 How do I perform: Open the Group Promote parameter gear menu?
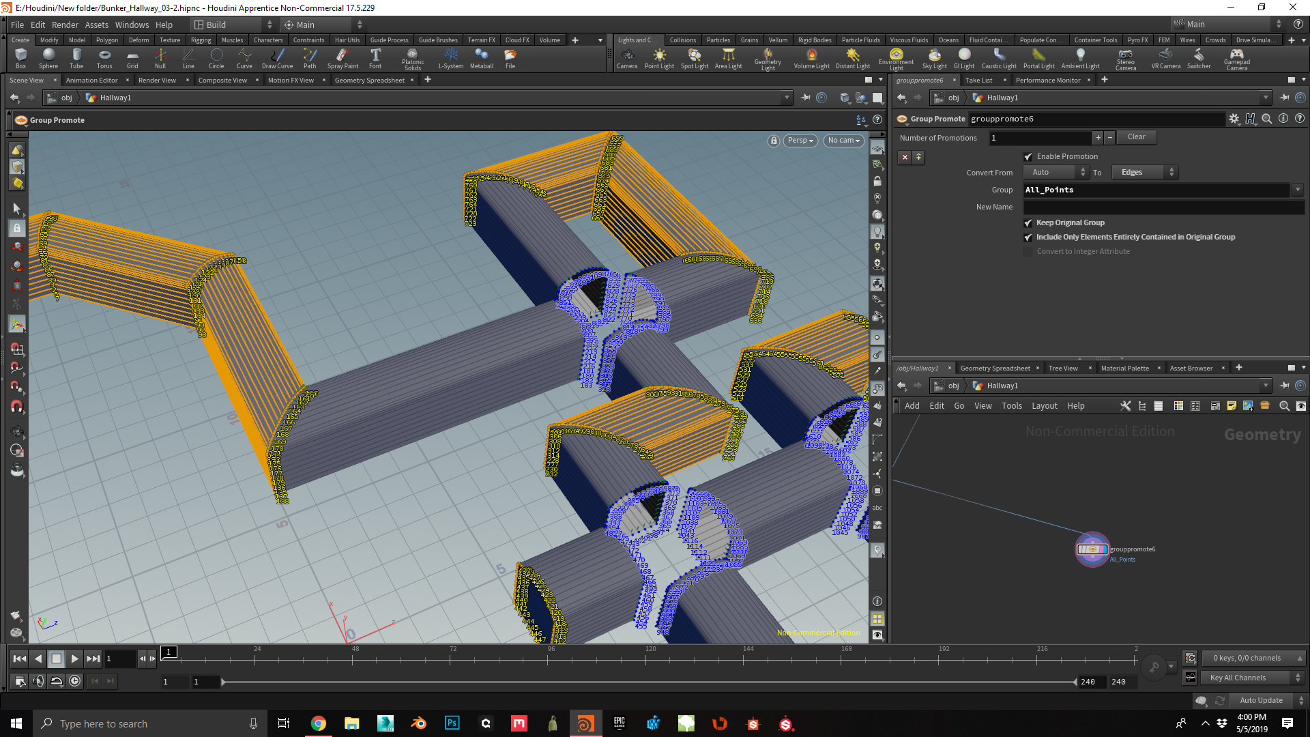coord(1234,119)
